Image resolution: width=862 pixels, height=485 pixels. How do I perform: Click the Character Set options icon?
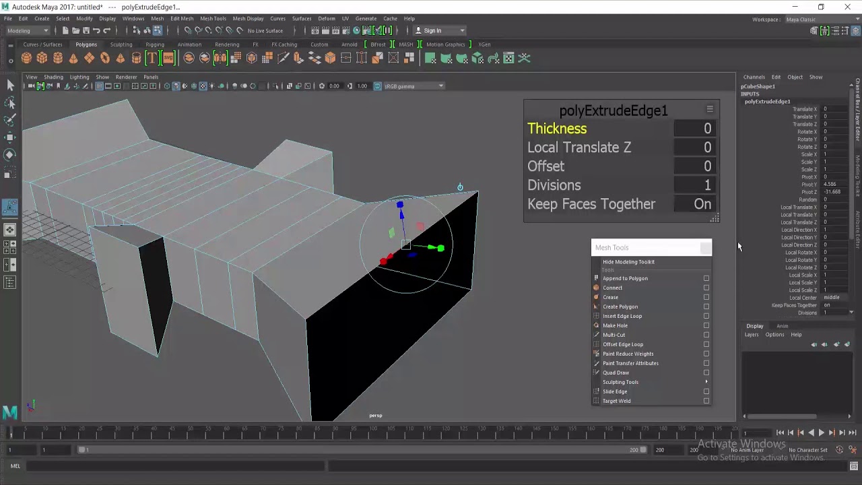click(839, 450)
